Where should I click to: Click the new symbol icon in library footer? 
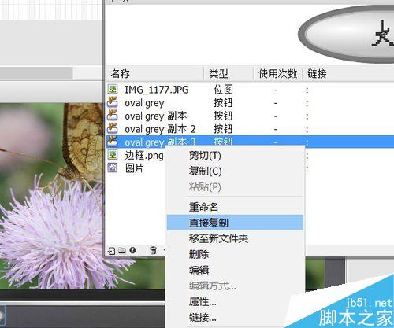[111, 251]
